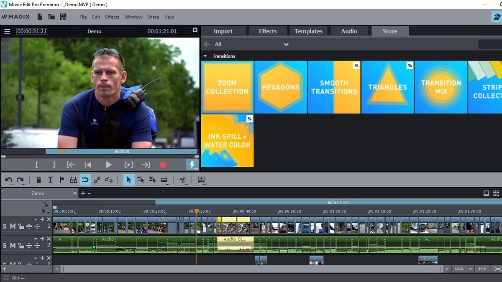Switch to the Templates tab
502x282 pixels.
[308, 30]
